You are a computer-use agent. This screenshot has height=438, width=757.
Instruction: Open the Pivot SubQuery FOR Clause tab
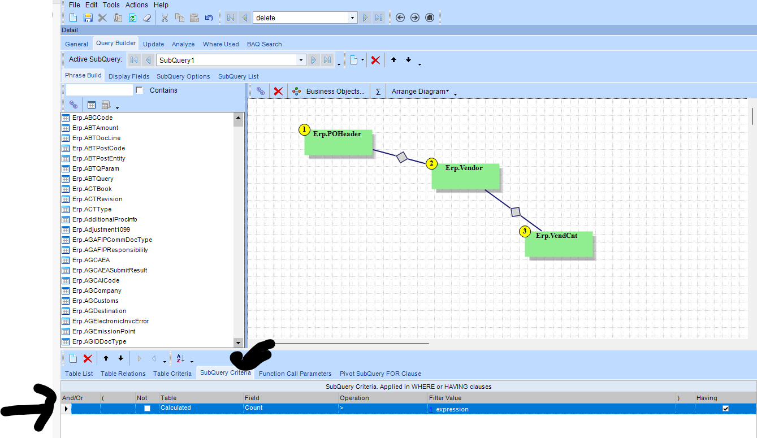tap(380, 374)
